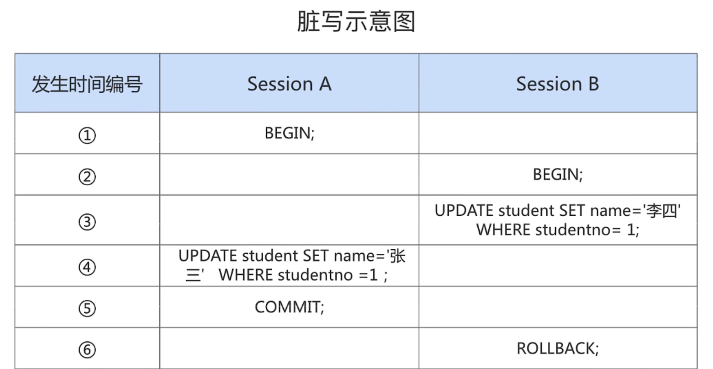713x369 pixels.
Task: Click the empty Session A cell in row 2
Action: pyautogui.click(x=289, y=175)
